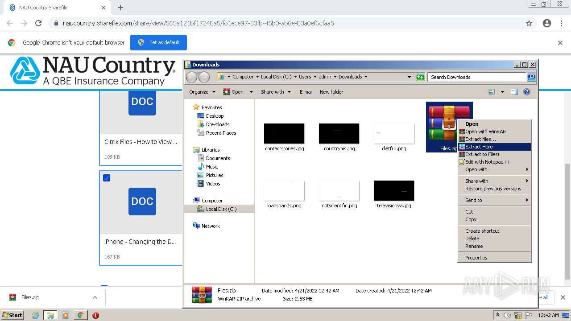Select Open with WinRAR in the context menu
The width and height of the screenshot is (571, 321).
pyautogui.click(x=494, y=132)
